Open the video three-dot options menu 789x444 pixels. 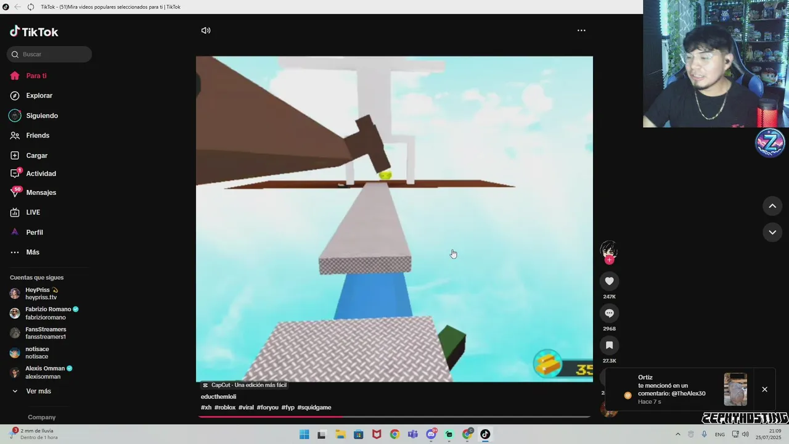(581, 30)
